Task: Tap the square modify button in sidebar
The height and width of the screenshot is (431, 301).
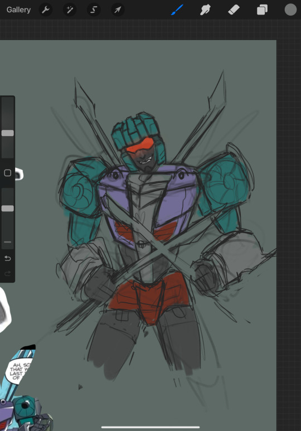Action: 8,173
